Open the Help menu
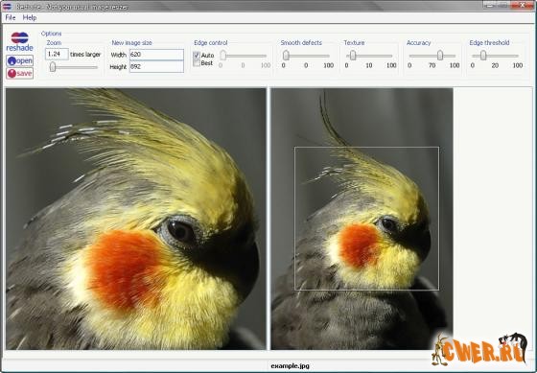Viewport: 537px width, 373px height. coord(30,17)
